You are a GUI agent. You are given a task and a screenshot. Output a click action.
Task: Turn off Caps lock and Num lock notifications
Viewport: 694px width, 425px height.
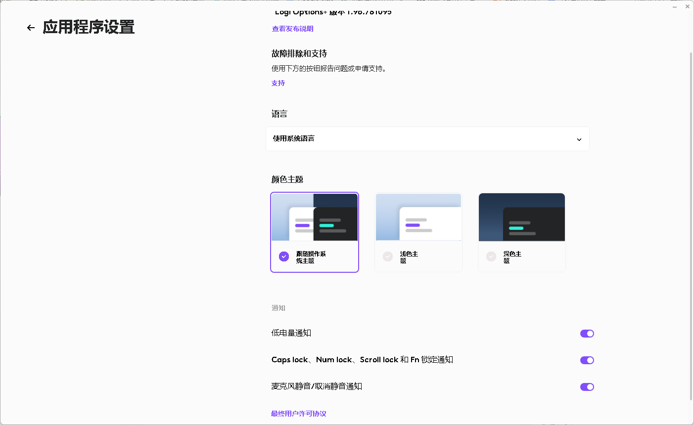point(587,360)
